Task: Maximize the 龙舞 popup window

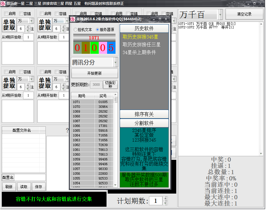Action: (x=160, y=19)
